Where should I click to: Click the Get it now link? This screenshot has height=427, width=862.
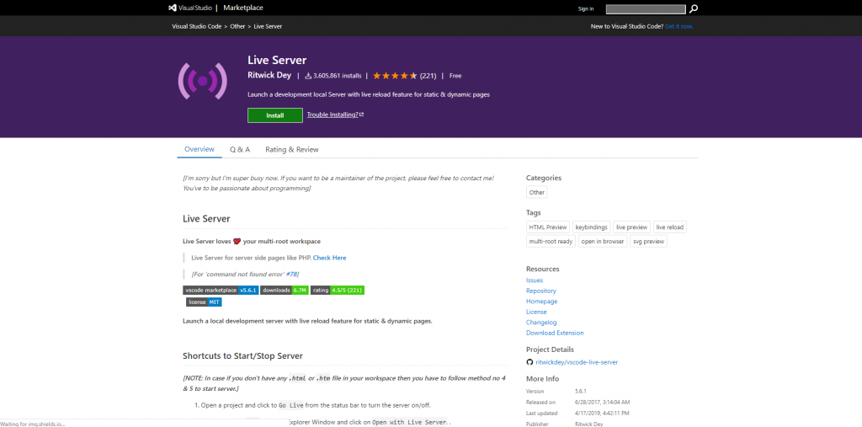pos(679,26)
